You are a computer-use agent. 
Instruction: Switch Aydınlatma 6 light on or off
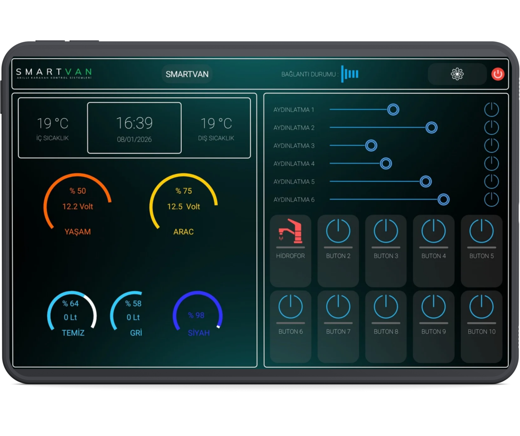click(491, 199)
